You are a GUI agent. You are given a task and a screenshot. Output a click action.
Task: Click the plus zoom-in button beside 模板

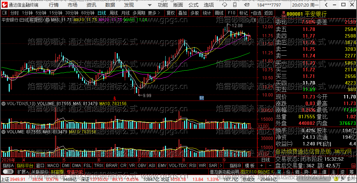point(261,166)
